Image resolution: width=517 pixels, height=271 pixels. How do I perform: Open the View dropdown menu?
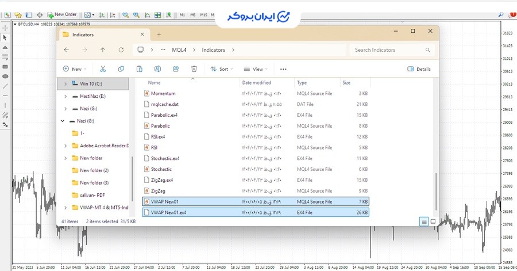tap(256, 69)
